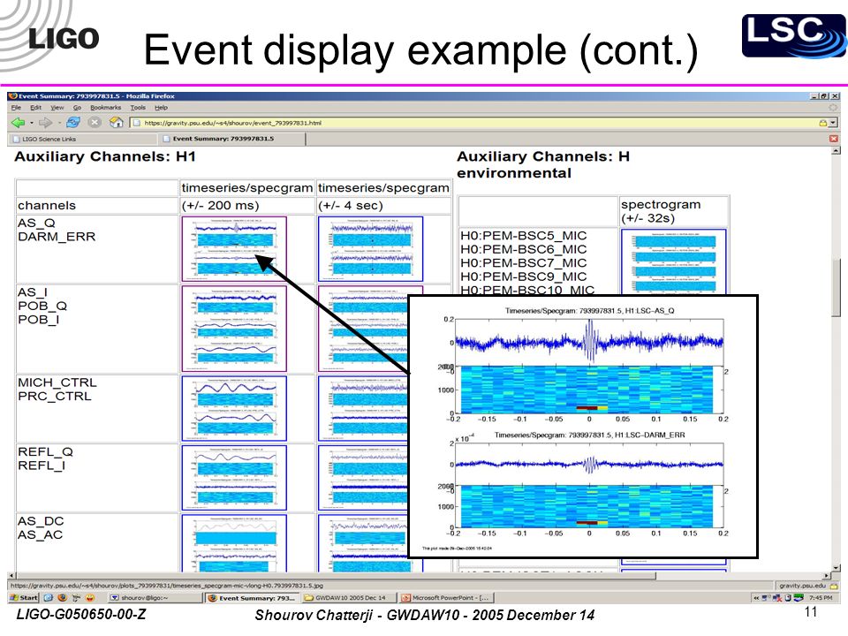Click the status bar security lock icon
The image size is (848, 636).
click(833, 586)
